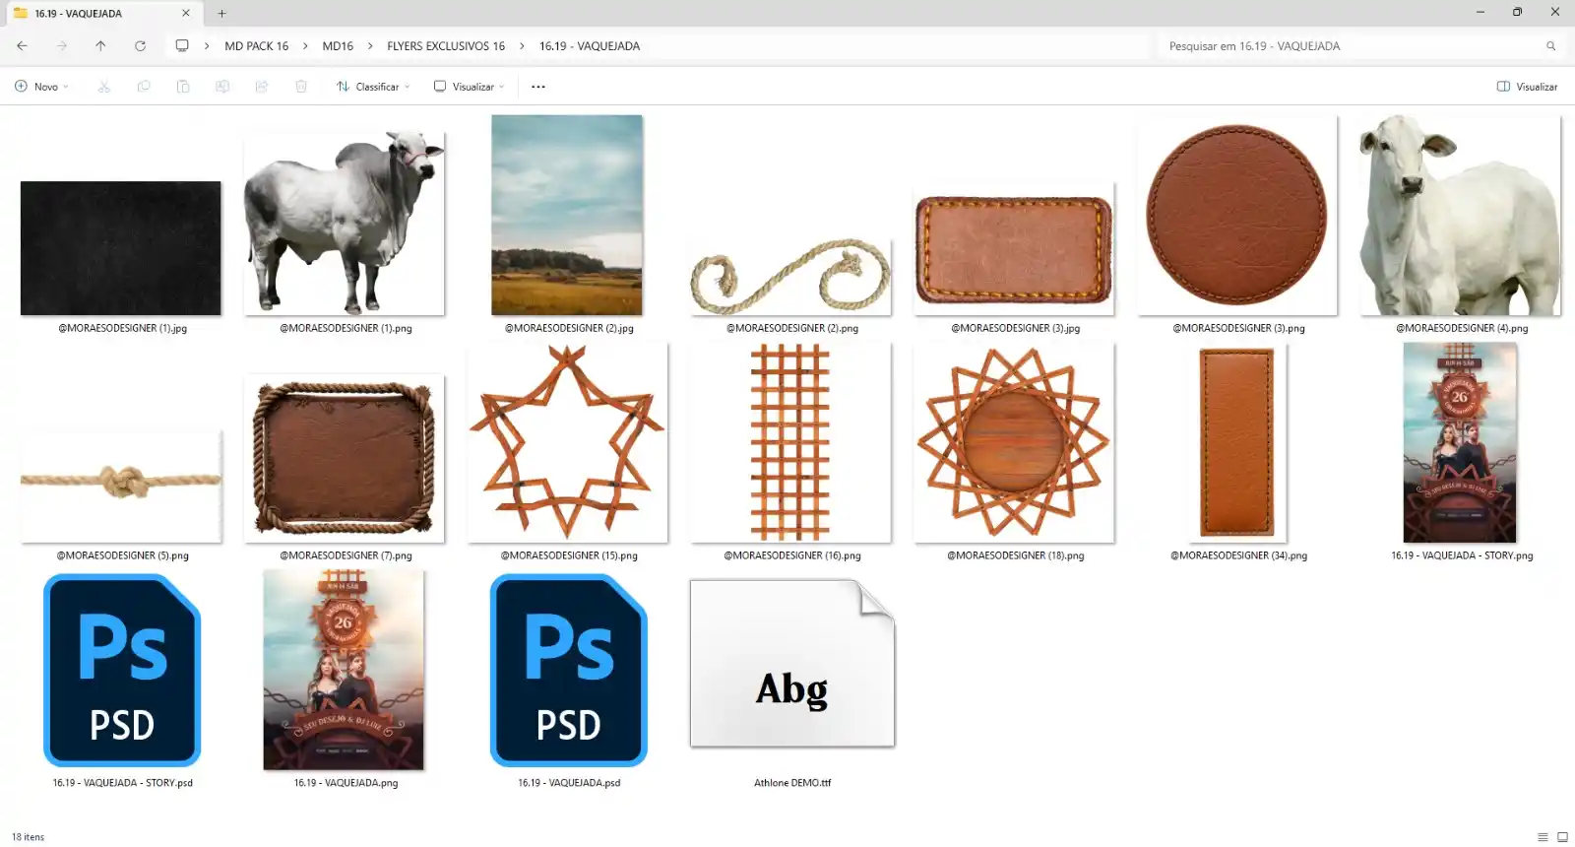Go to FLYERS EXCLUSIVOS 16 breadcrumb
The width and height of the screenshot is (1575, 847).
(446, 46)
